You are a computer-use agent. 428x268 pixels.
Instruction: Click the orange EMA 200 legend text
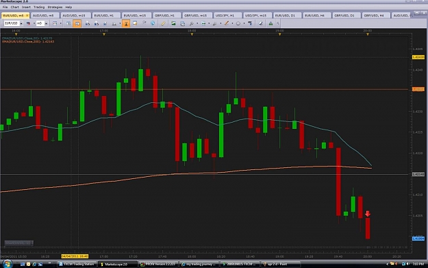(28, 42)
